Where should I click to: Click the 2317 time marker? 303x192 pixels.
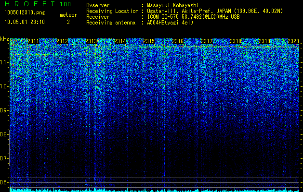(207, 41)
